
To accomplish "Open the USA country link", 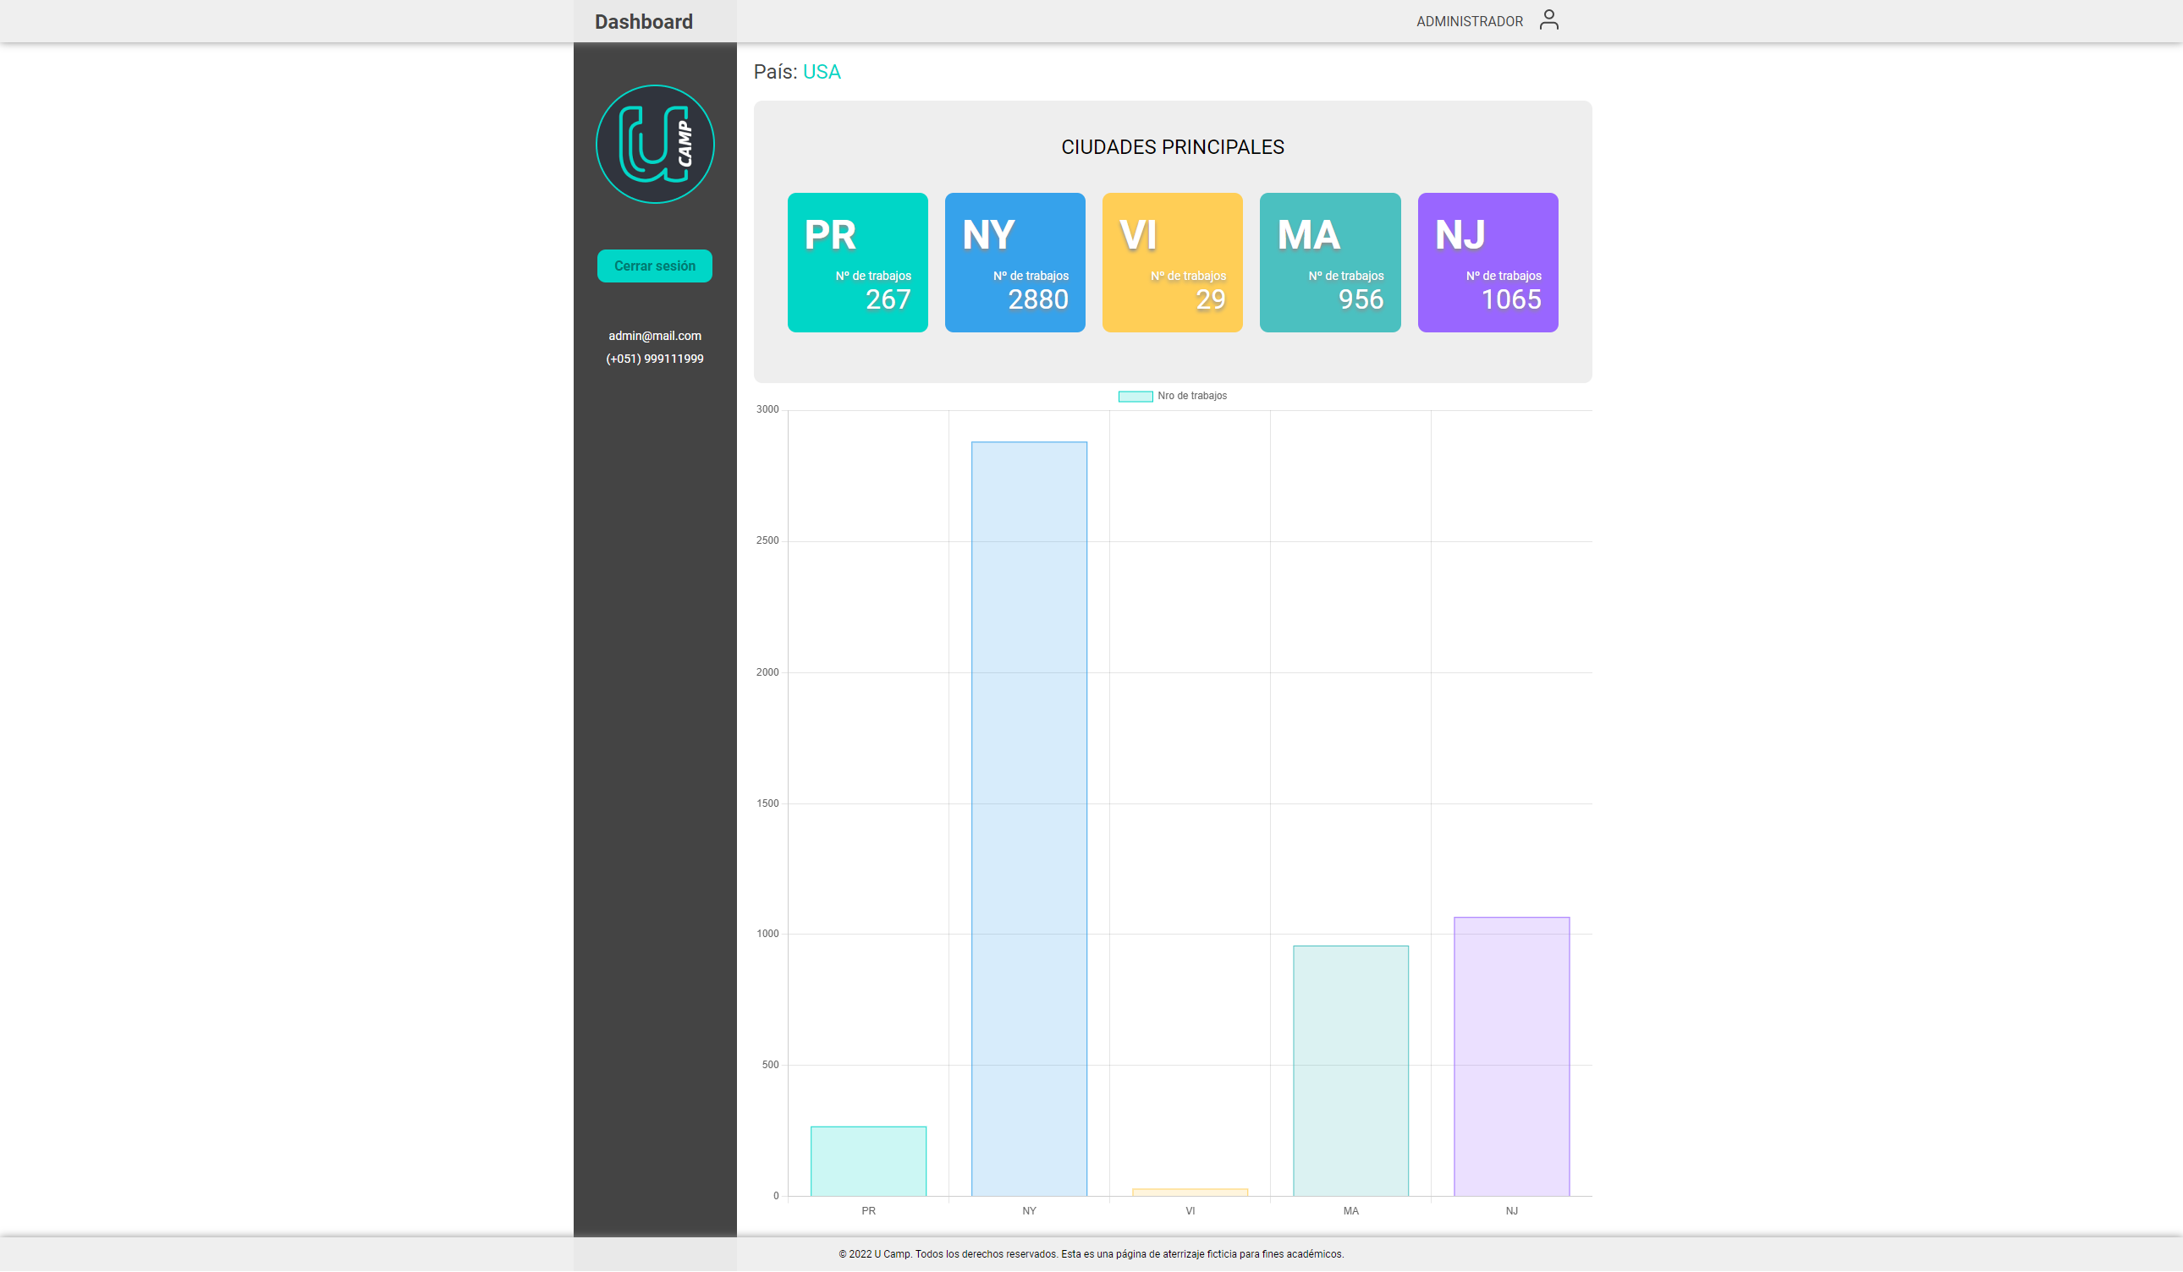I will (822, 72).
